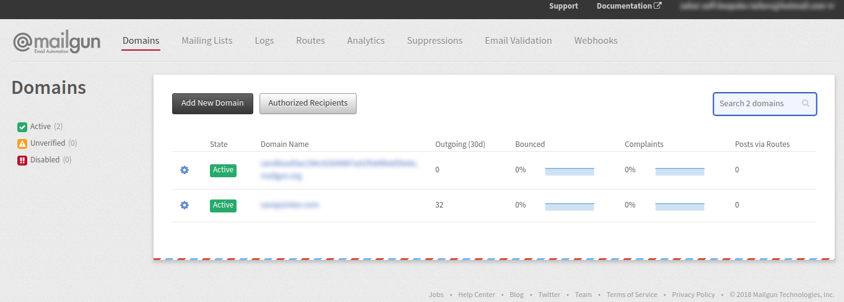Viewport: 844px width, 302px height.
Task: Open the Twitter footer link
Action: point(549,295)
